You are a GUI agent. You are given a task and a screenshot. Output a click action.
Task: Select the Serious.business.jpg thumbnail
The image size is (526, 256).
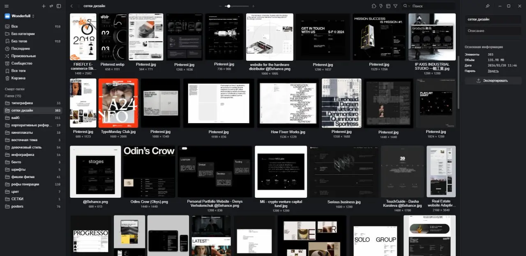(344, 171)
